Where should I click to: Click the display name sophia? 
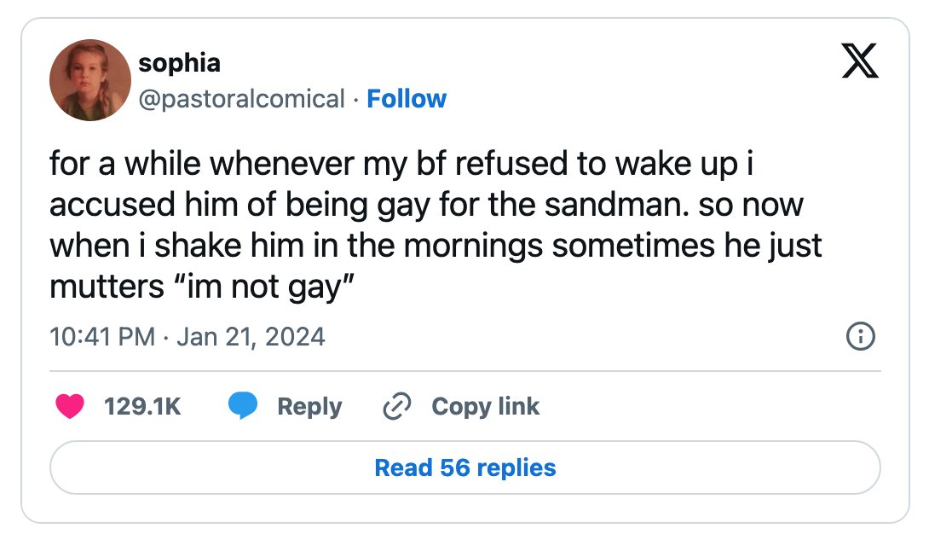coord(179,62)
